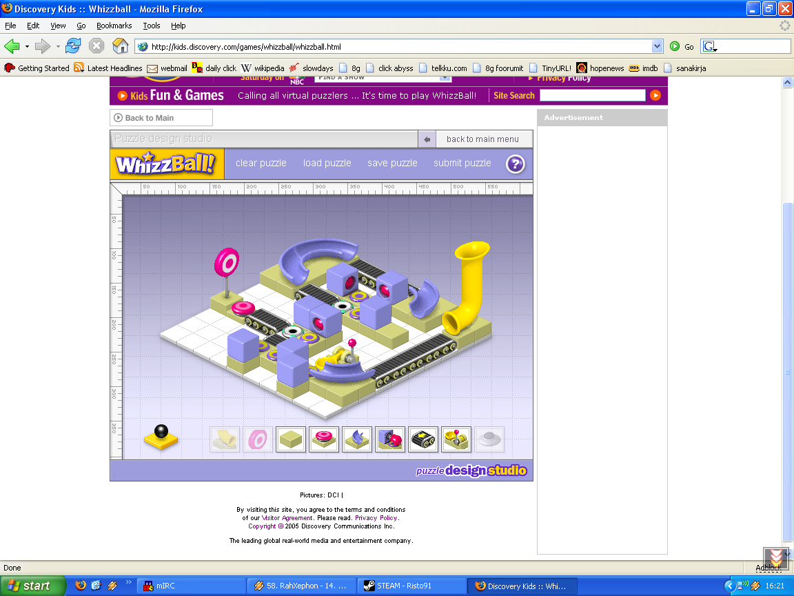
Task: Open the Getting Started bookmark
Action: (x=37, y=68)
